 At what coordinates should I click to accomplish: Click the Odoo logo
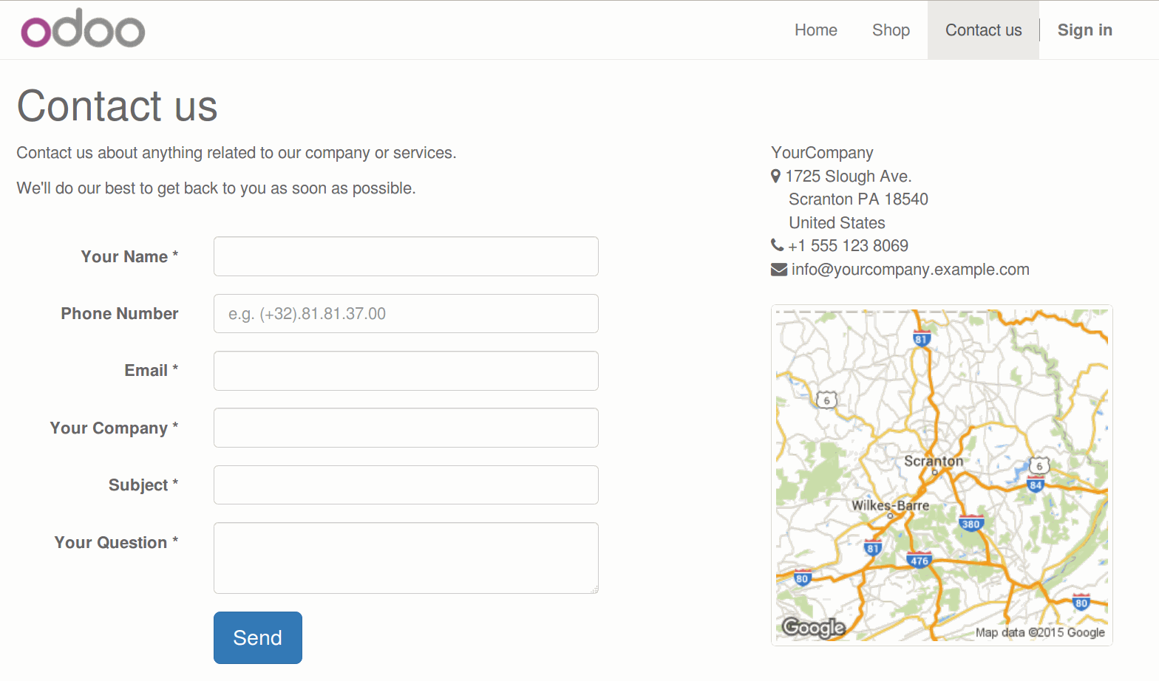(83, 30)
